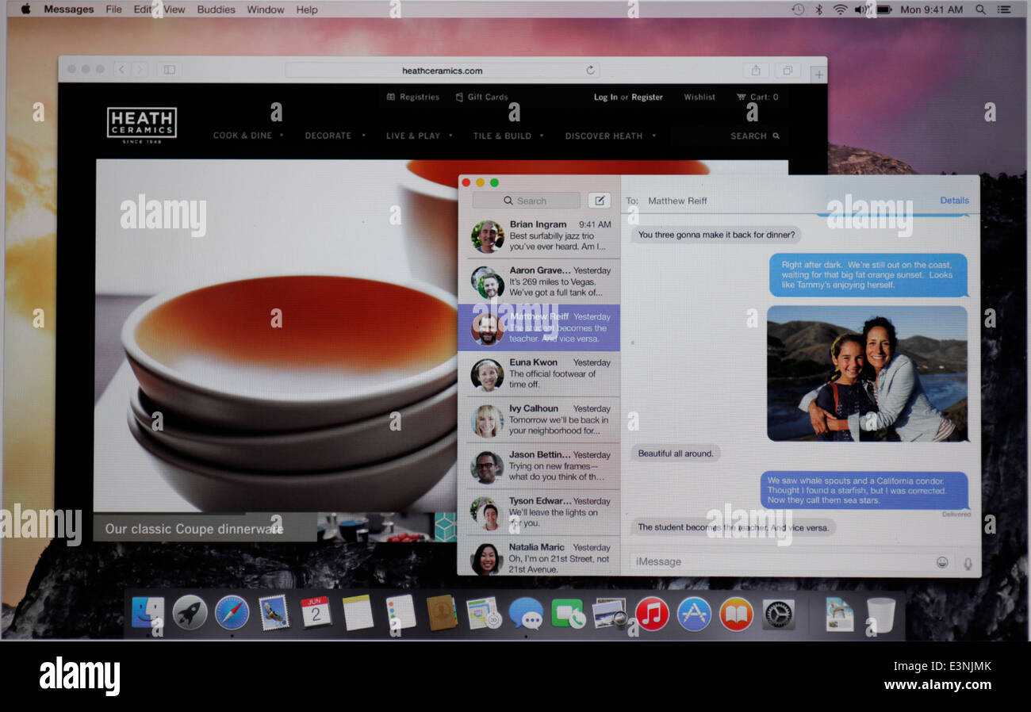1031x712 pixels.
Task: Open Details in Matthew Reiff conversation
Action: (x=955, y=201)
